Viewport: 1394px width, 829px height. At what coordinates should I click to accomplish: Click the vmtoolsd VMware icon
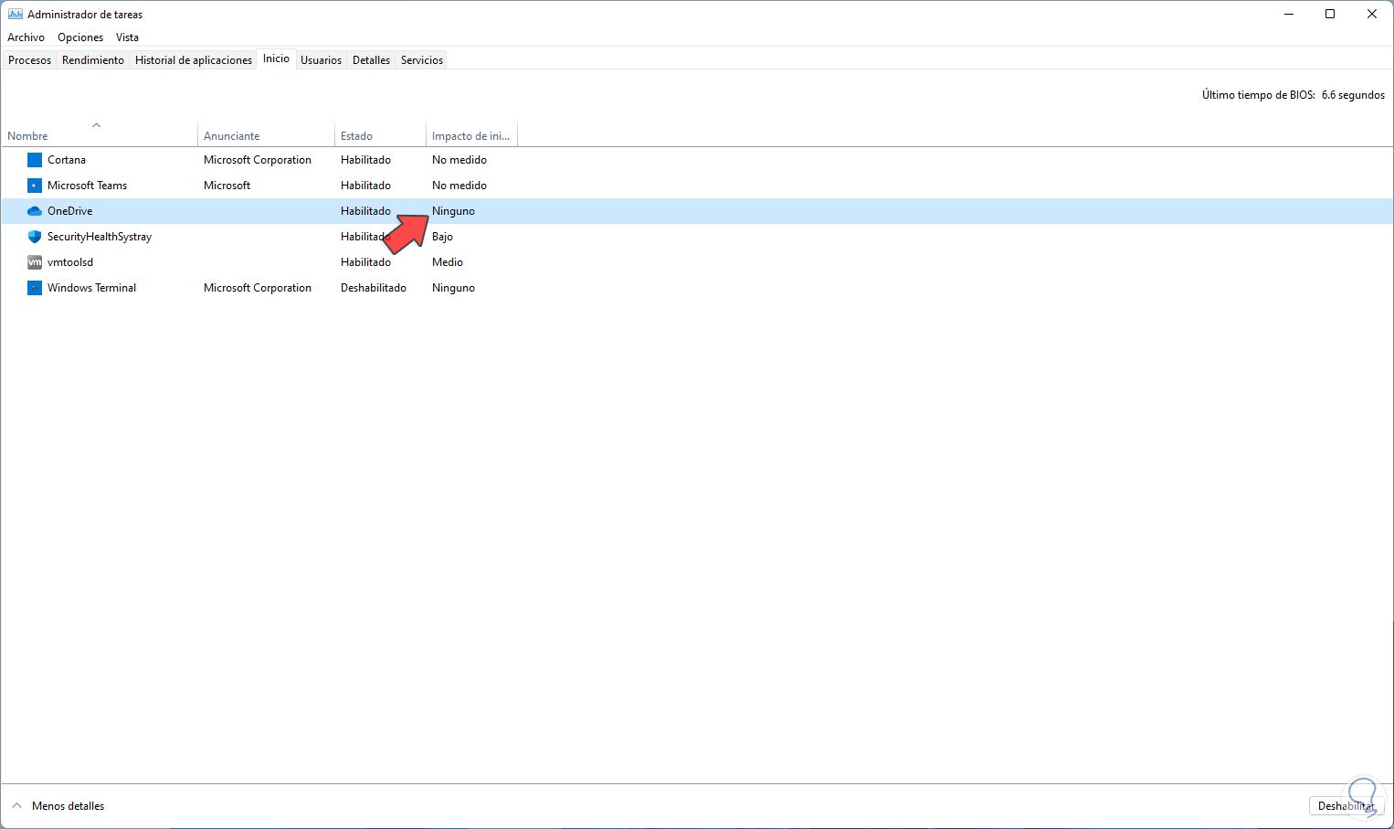(x=35, y=262)
